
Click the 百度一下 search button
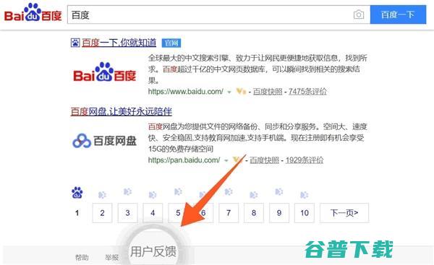[398, 14]
